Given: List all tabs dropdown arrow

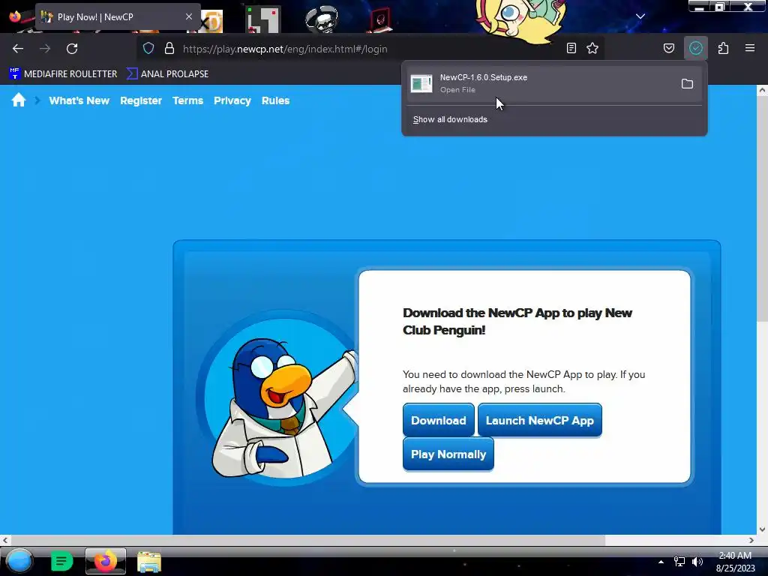Looking at the screenshot, I should pyautogui.click(x=640, y=16).
